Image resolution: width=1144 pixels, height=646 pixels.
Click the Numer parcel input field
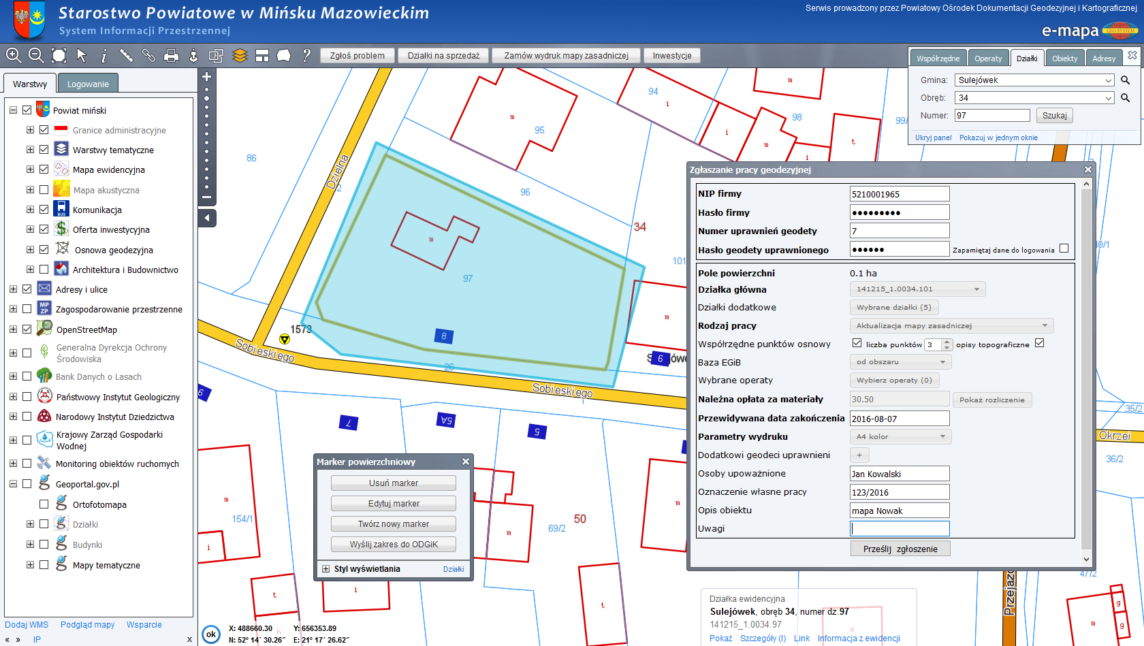pos(992,116)
